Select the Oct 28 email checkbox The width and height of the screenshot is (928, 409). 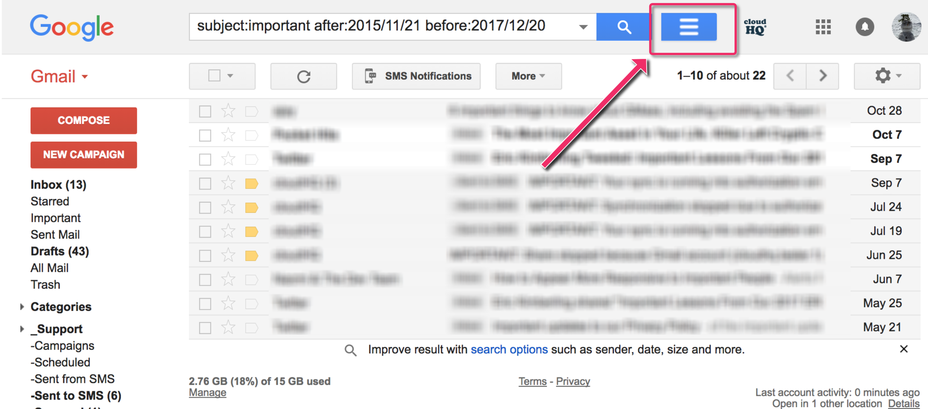pyautogui.click(x=205, y=111)
